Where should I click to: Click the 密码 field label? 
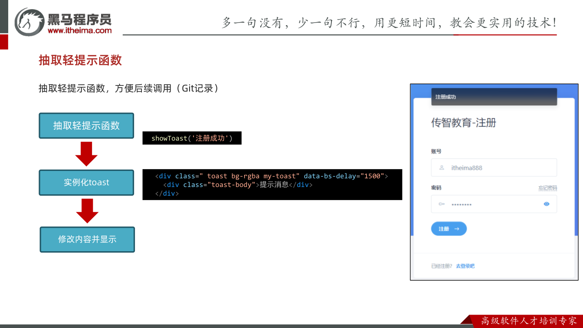click(436, 188)
